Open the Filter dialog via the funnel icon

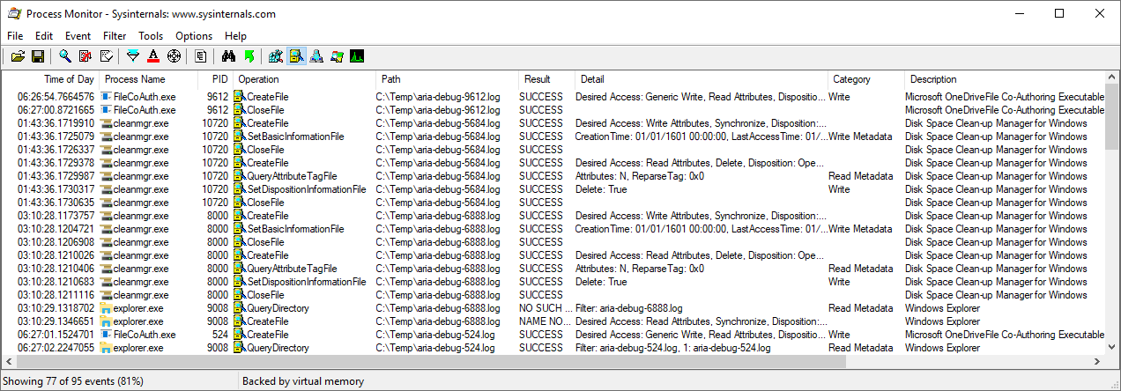point(133,56)
